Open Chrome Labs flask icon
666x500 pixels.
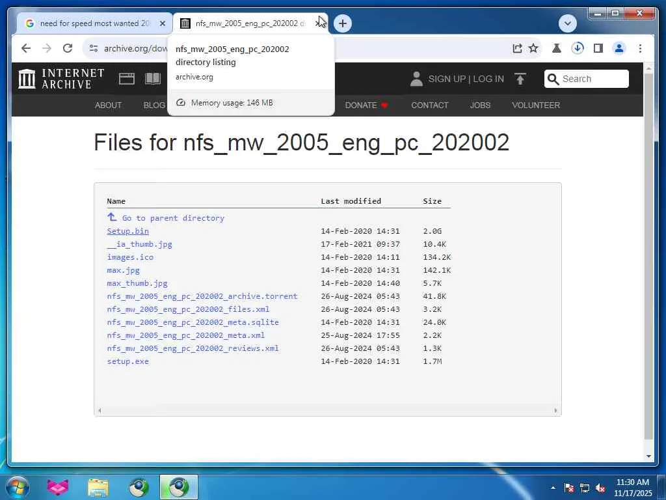tap(557, 48)
